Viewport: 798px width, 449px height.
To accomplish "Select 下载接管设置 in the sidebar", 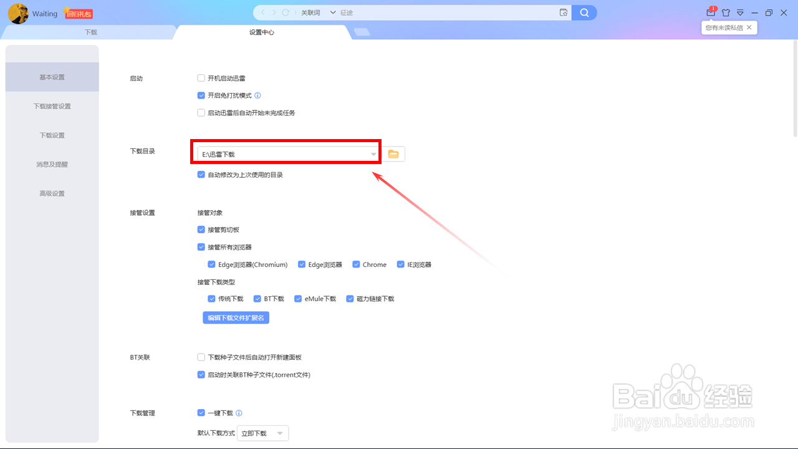I will pos(52,107).
